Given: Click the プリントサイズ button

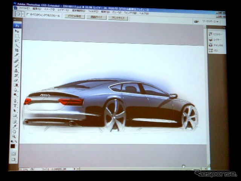Looking at the screenshot, I should pyautogui.click(x=118, y=18).
